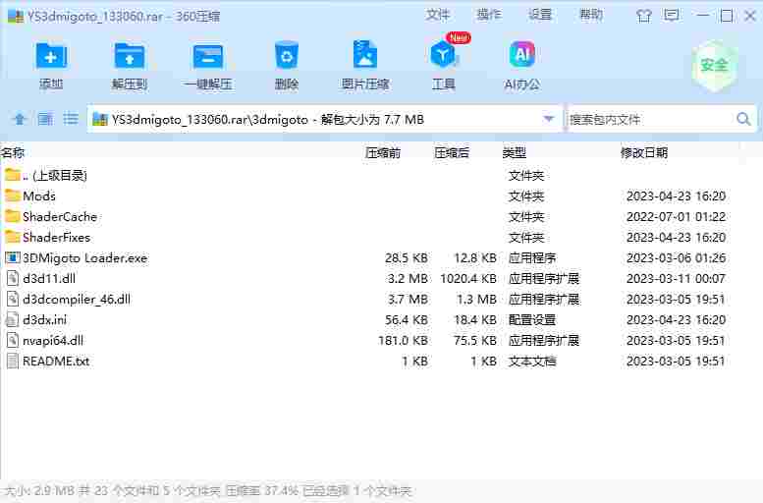Click the 解压到 (Extract to) icon
Image resolution: width=763 pixels, height=503 pixels.
coord(129,56)
